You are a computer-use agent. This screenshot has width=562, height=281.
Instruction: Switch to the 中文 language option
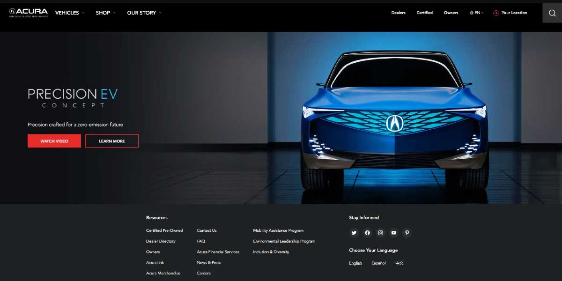tap(399, 263)
